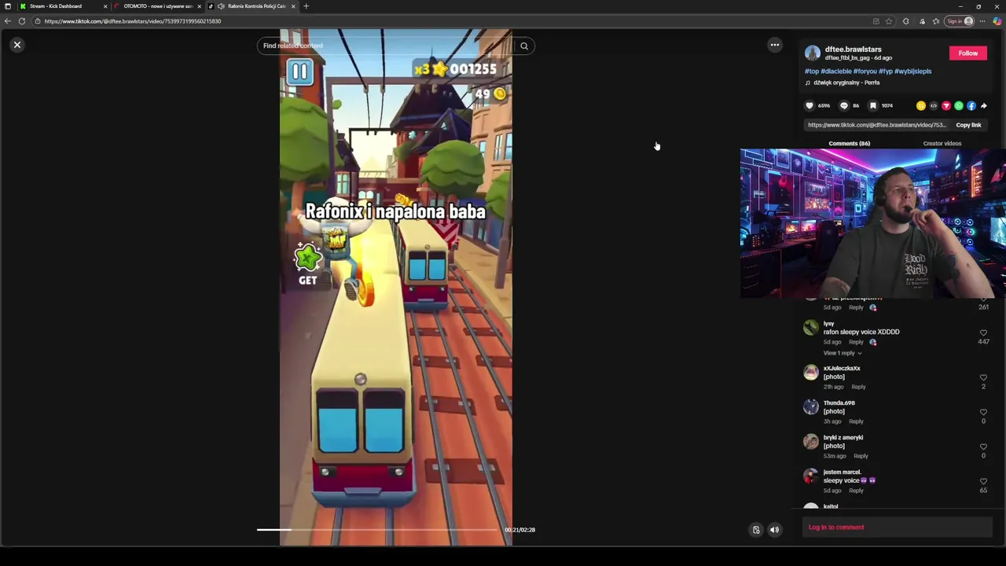Screen dimensions: 1006x566
Task: Switch to Creator videos tab
Action: pos(942,144)
